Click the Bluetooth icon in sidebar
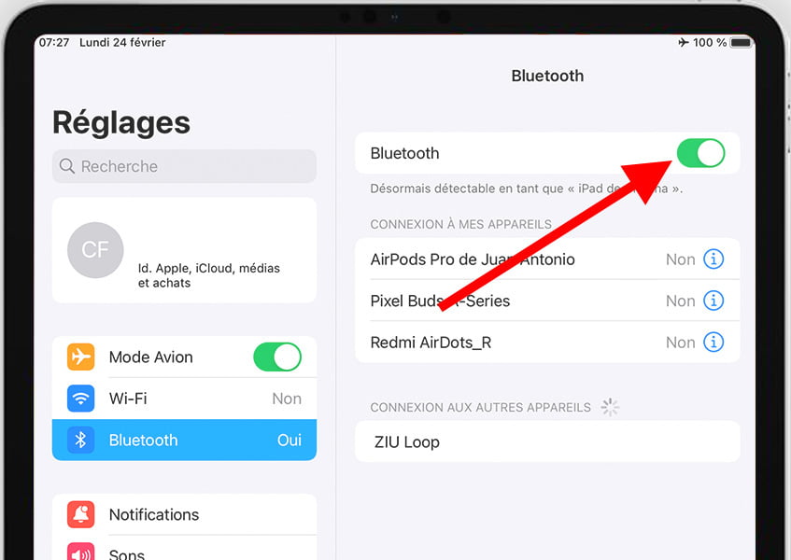 (x=80, y=440)
